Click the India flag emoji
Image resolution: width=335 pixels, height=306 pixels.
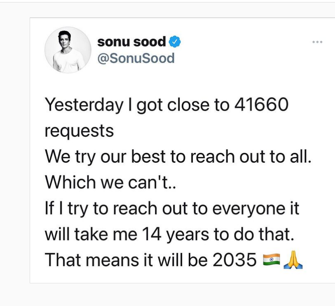[271, 259]
